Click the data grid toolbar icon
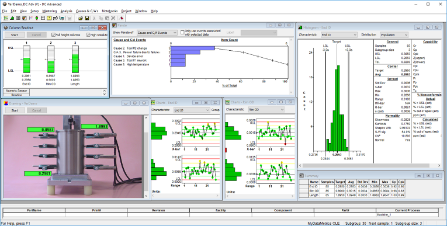The image size is (447, 226). point(18,18)
